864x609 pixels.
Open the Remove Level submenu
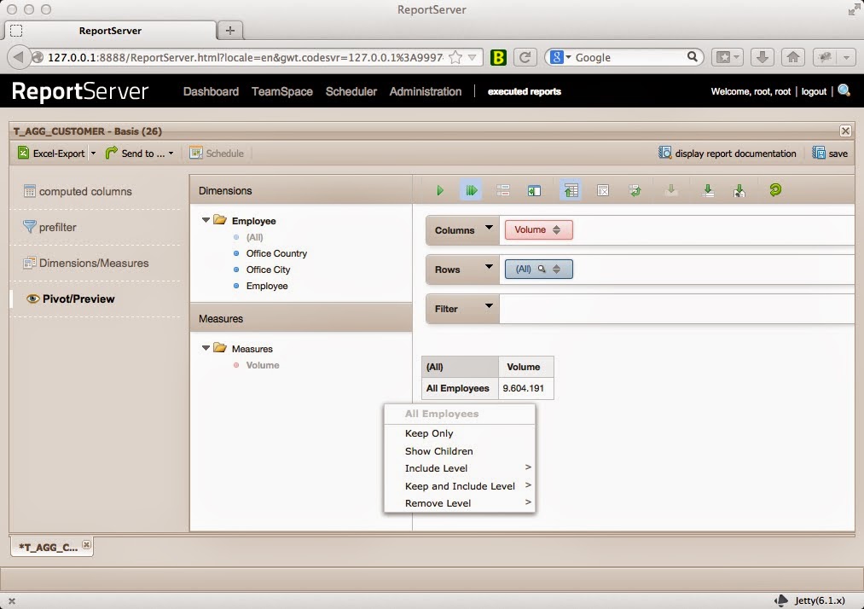(x=460, y=503)
